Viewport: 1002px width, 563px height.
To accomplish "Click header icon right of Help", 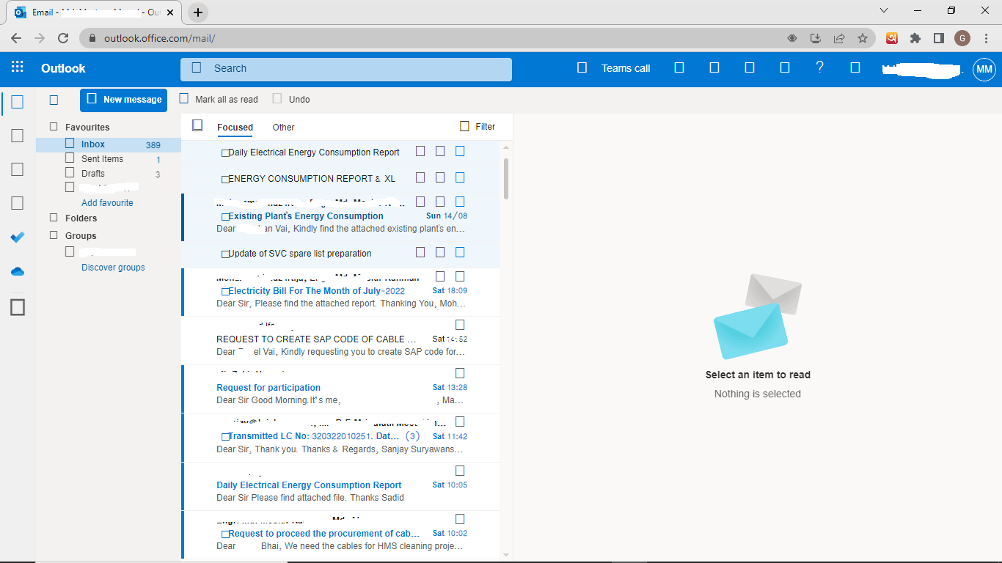I will click(x=855, y=67).
